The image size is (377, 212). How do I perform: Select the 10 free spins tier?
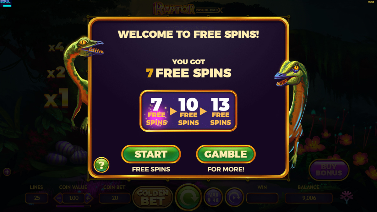[x=188, y=111]
